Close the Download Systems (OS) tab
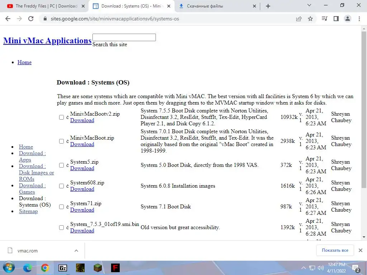This screenshot has height=275, width=367. pyautogui.click(x=169, y=6)
